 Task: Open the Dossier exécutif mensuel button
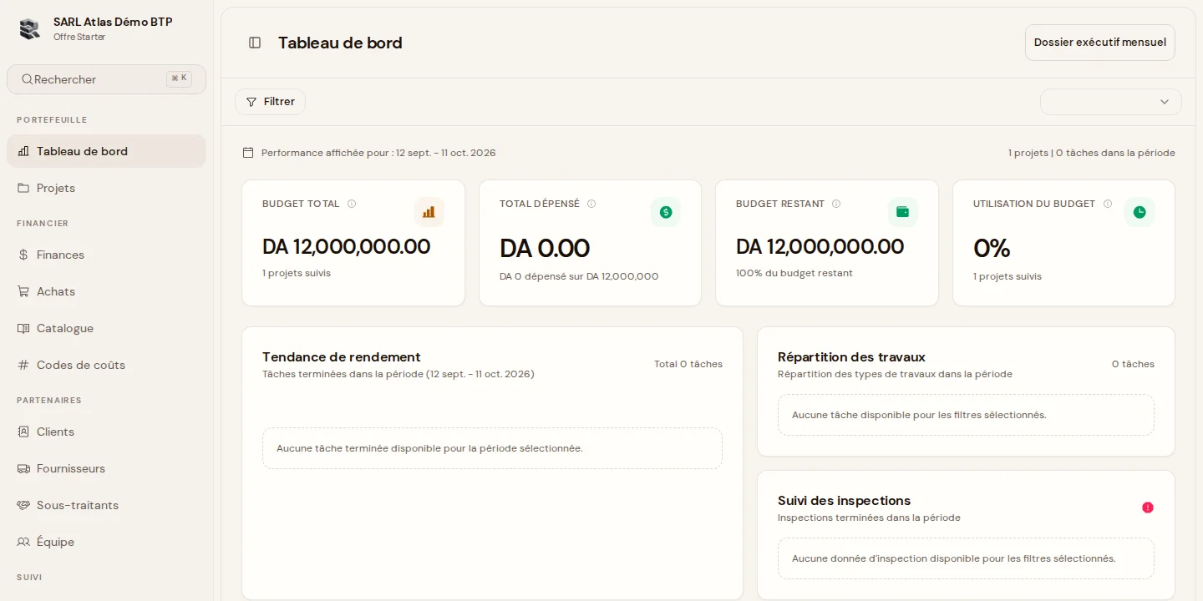(1100, 43)
